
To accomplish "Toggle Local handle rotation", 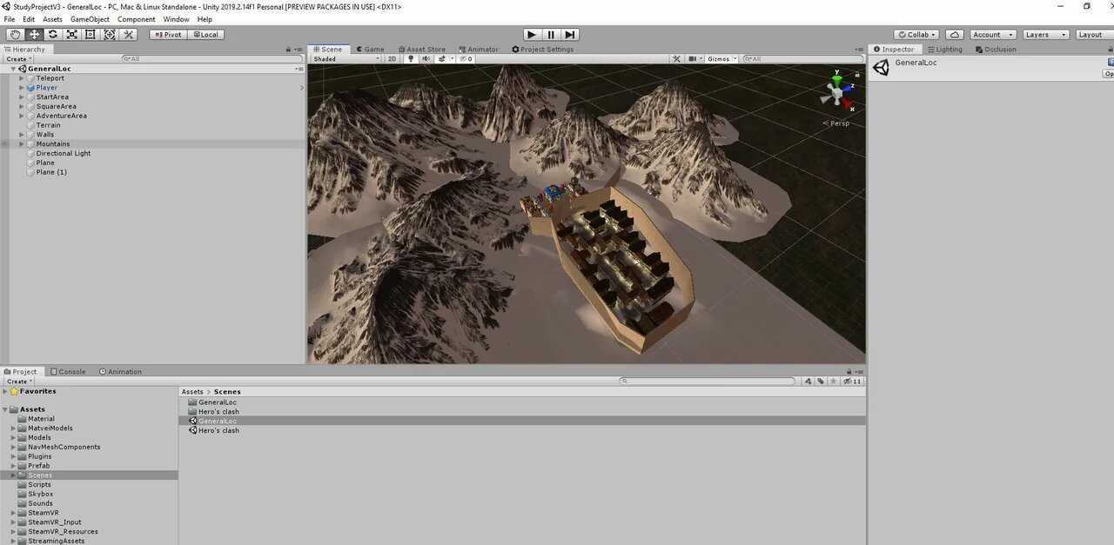I will tap(205, 35).
